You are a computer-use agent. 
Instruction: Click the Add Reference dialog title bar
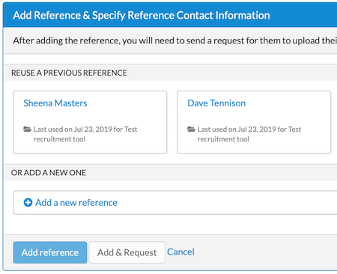point(170,15)
